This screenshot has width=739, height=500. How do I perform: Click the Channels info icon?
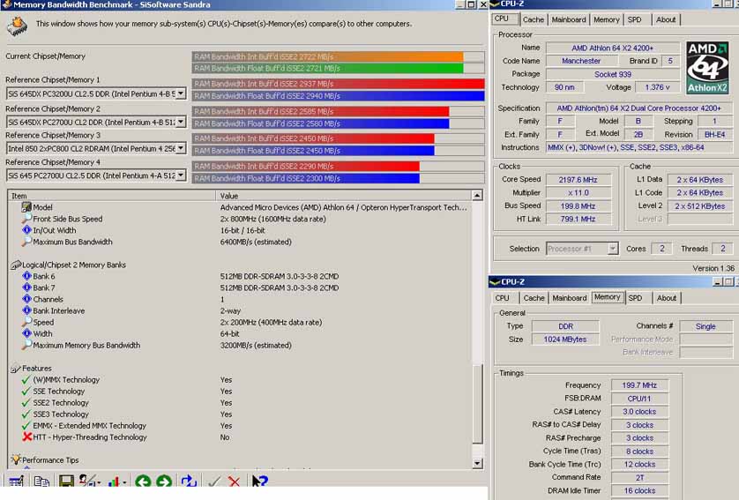[x=26, y=299]
